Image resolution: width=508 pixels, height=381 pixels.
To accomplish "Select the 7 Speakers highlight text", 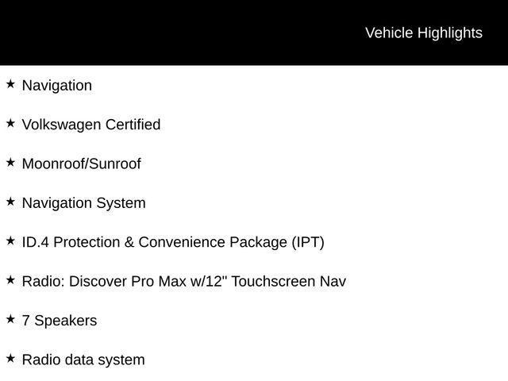I will point(59,321).
